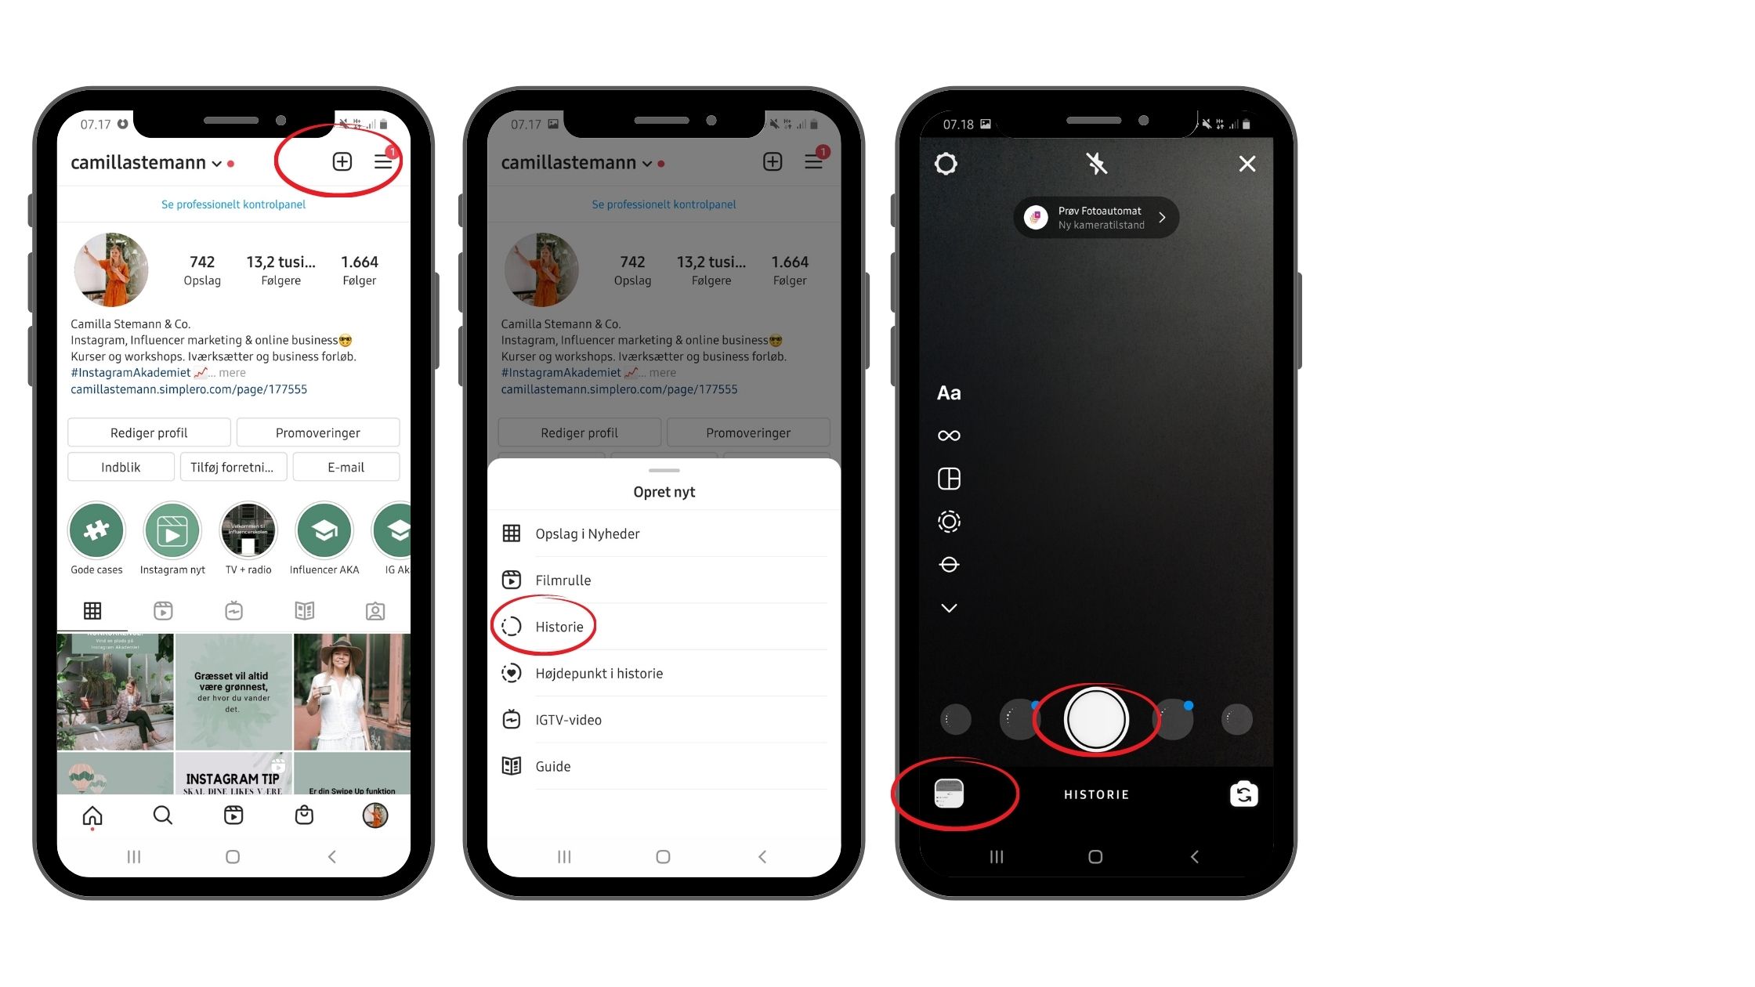Select the text tool Aa icon

click(x=950, y=393)
